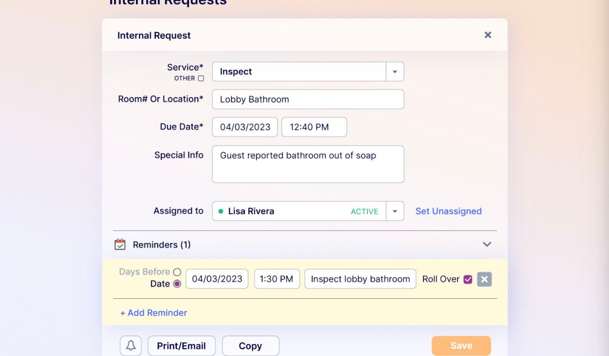Delete the reminder with the X icon

coord(484,279)
